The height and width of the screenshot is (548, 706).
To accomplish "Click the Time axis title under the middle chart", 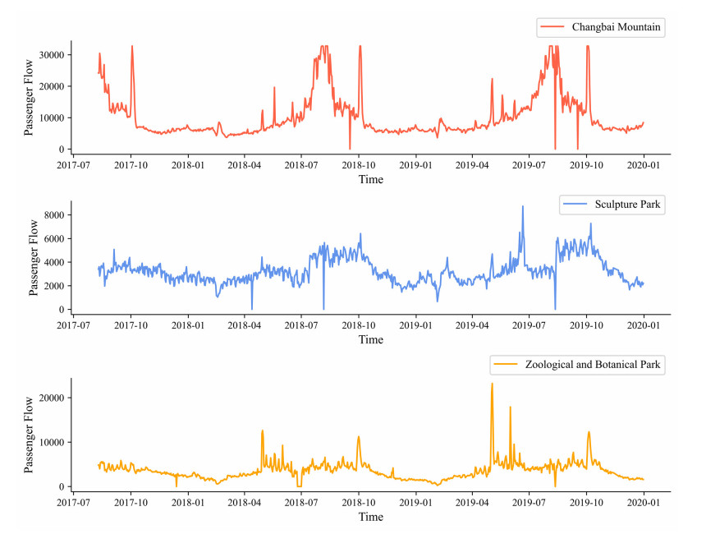I will click(370, 339).
